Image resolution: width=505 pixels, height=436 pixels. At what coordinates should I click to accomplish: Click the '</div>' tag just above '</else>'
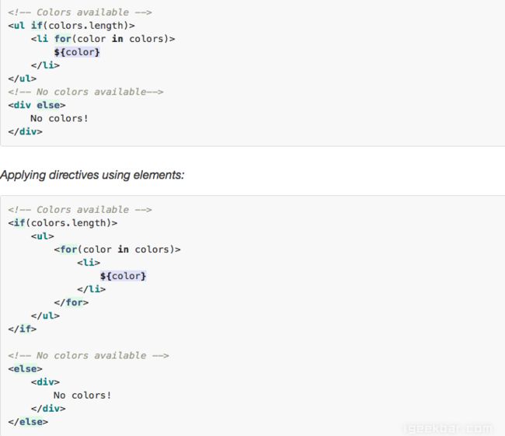[x=48, y=408]
